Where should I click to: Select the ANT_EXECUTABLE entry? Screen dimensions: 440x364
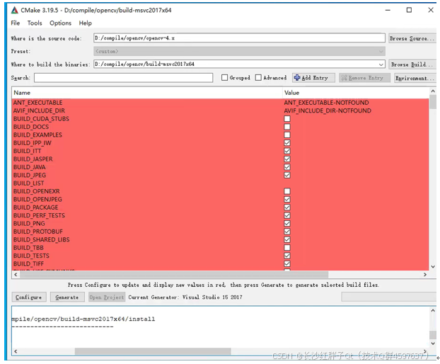click(37, 103)
